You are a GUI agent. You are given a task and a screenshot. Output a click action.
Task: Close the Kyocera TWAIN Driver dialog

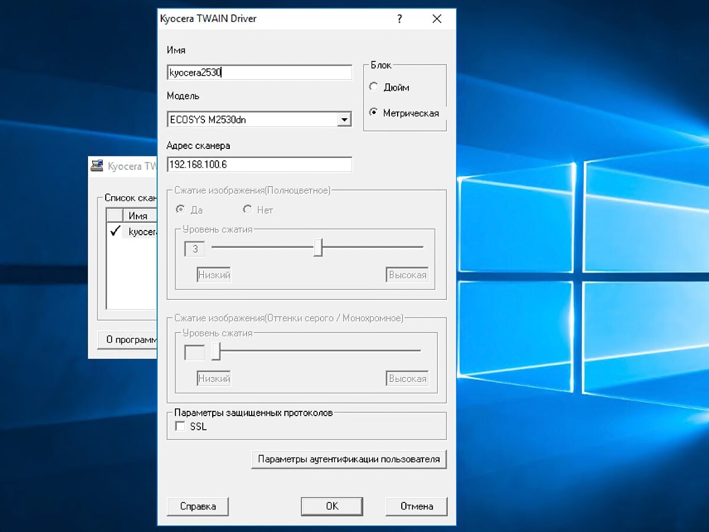coord(437,19)
